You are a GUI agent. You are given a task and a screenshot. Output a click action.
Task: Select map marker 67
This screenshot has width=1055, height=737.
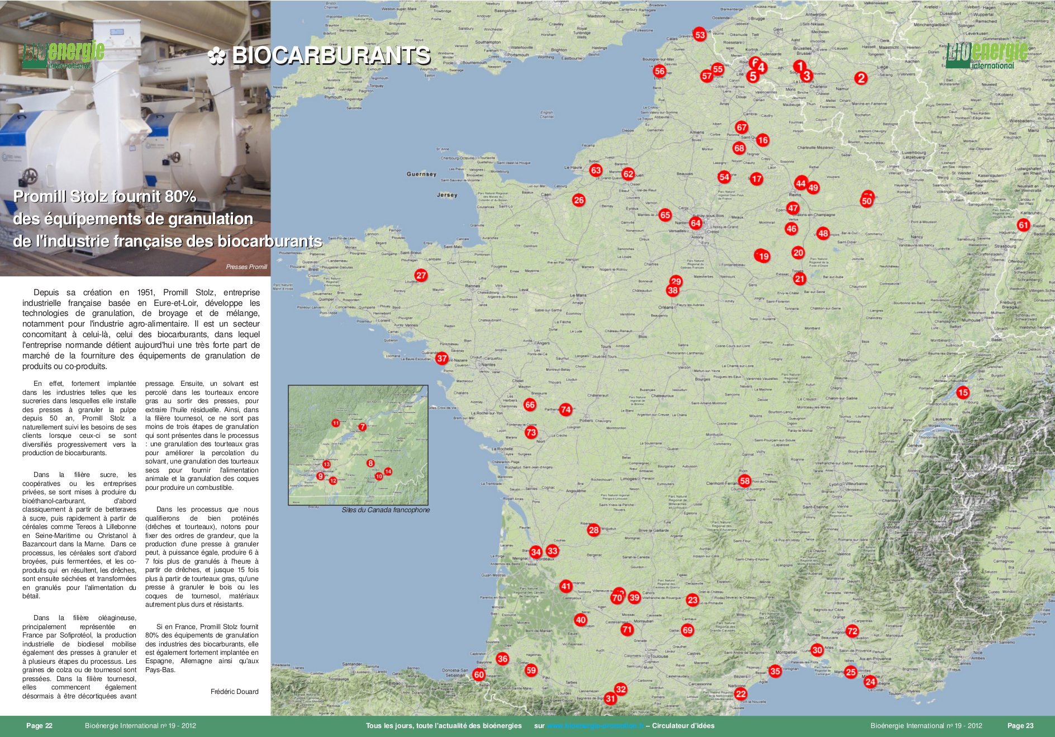tap(742, 127)
